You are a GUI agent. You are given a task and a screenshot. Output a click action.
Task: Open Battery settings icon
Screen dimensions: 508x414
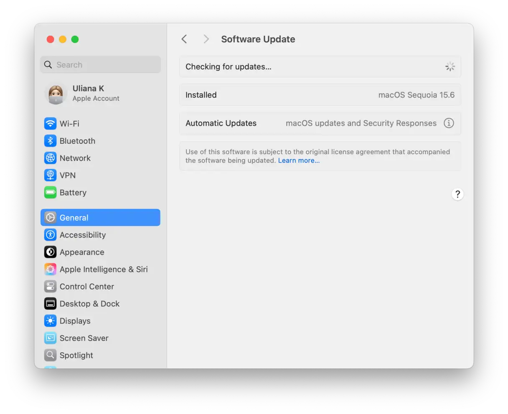point(50,193)
